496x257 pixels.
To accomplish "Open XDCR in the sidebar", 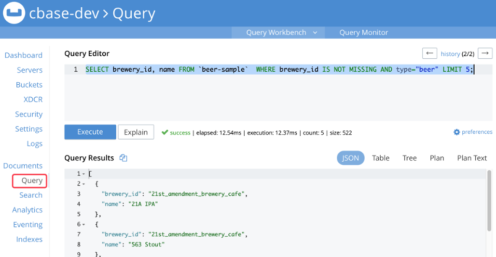I will click(33, 99).
